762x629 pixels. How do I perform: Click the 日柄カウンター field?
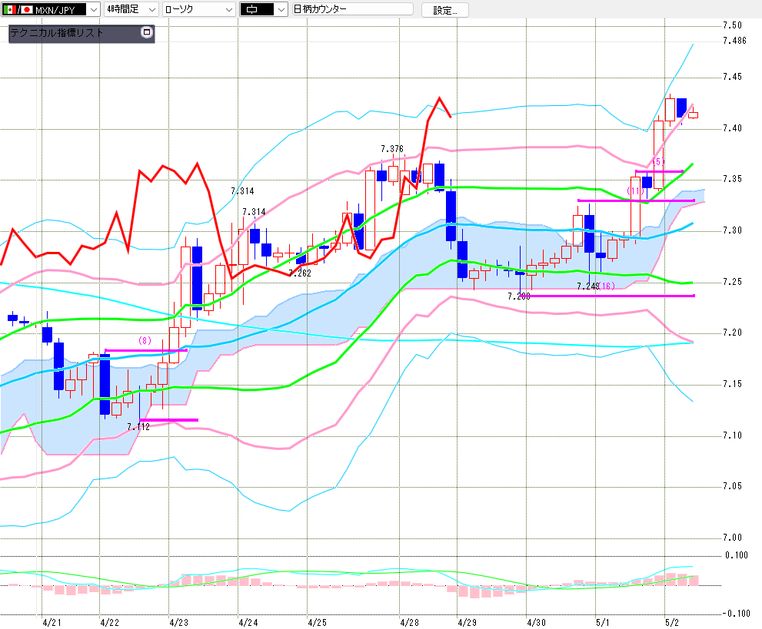pyautogui.click(x=353, y=9)
